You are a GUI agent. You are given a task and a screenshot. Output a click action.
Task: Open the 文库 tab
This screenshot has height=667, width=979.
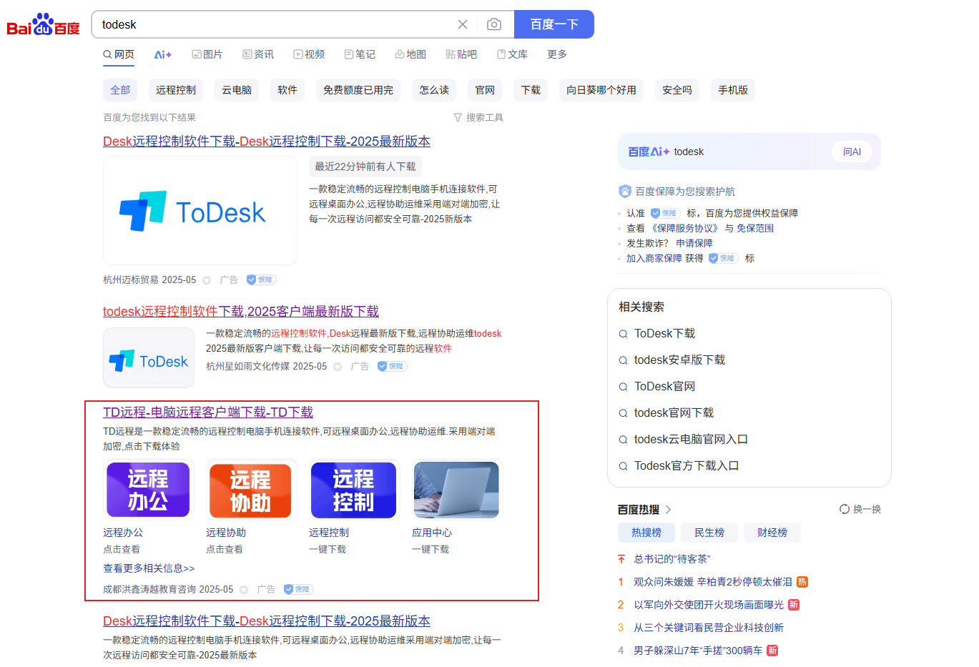click(512, 54)
